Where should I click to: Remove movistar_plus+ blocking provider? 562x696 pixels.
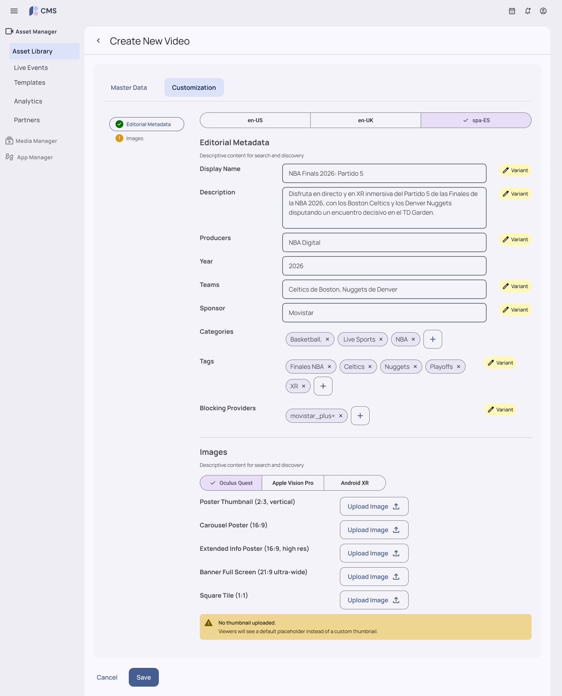[x=341, y=416]
